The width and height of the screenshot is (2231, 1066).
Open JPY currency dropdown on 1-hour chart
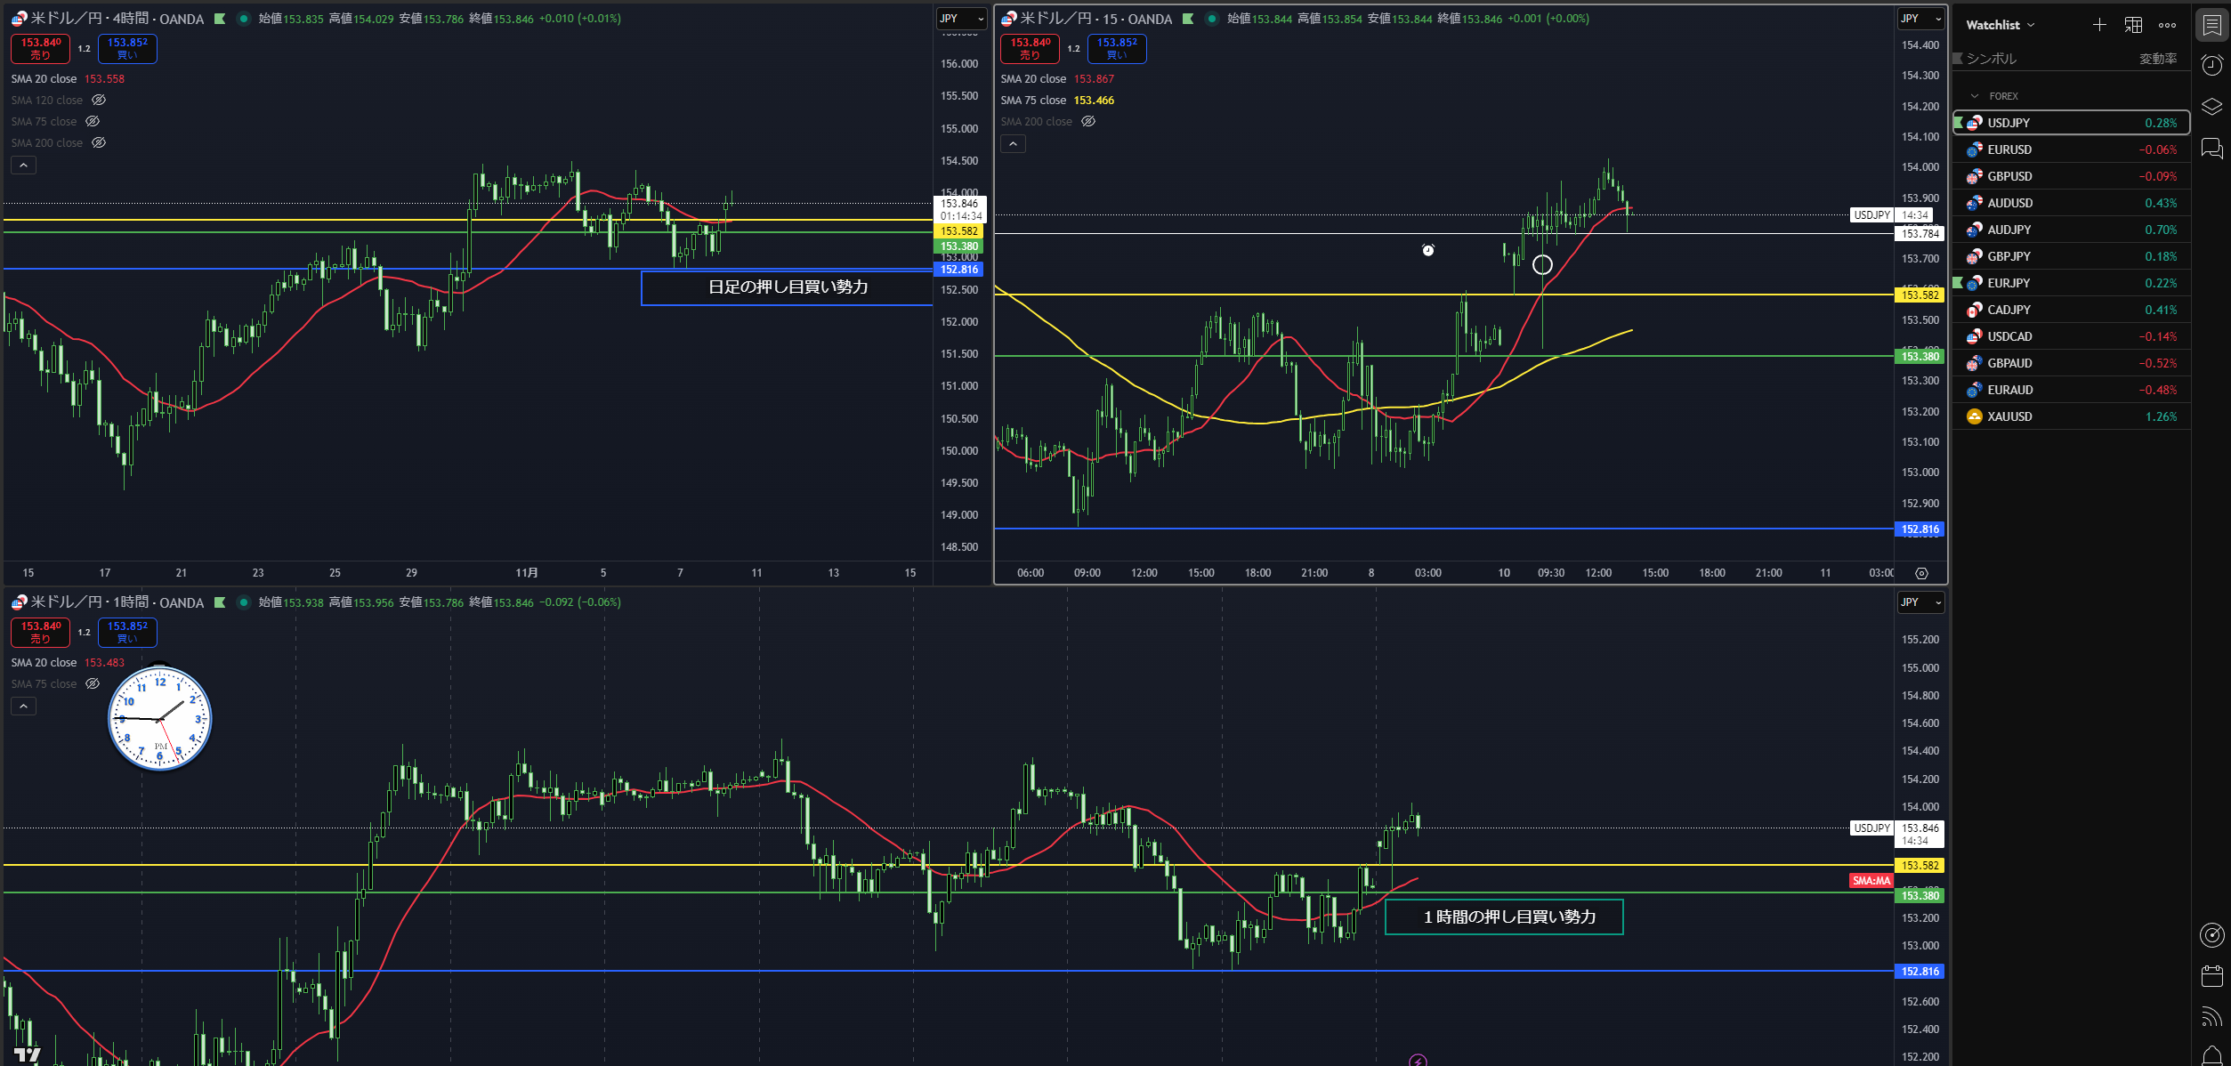click(x=1920, y=602)
